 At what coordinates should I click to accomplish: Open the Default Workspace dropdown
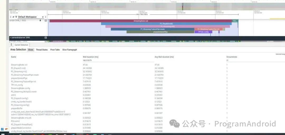31,17
